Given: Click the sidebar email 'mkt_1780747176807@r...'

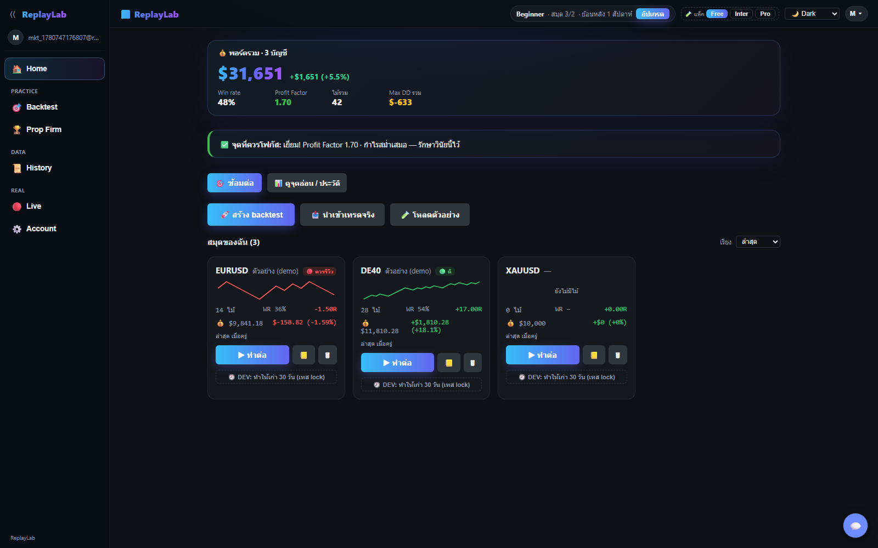Looking at the screenshot, I should point(64,38).
